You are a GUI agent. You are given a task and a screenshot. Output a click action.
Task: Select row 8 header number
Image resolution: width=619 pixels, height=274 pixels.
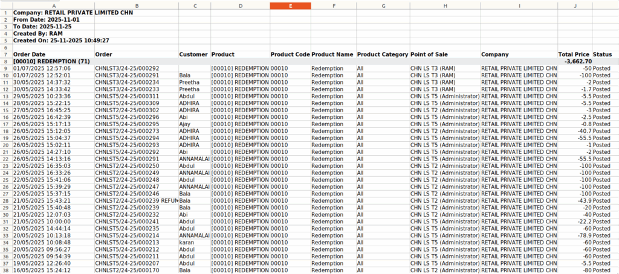tap(6, 61)
